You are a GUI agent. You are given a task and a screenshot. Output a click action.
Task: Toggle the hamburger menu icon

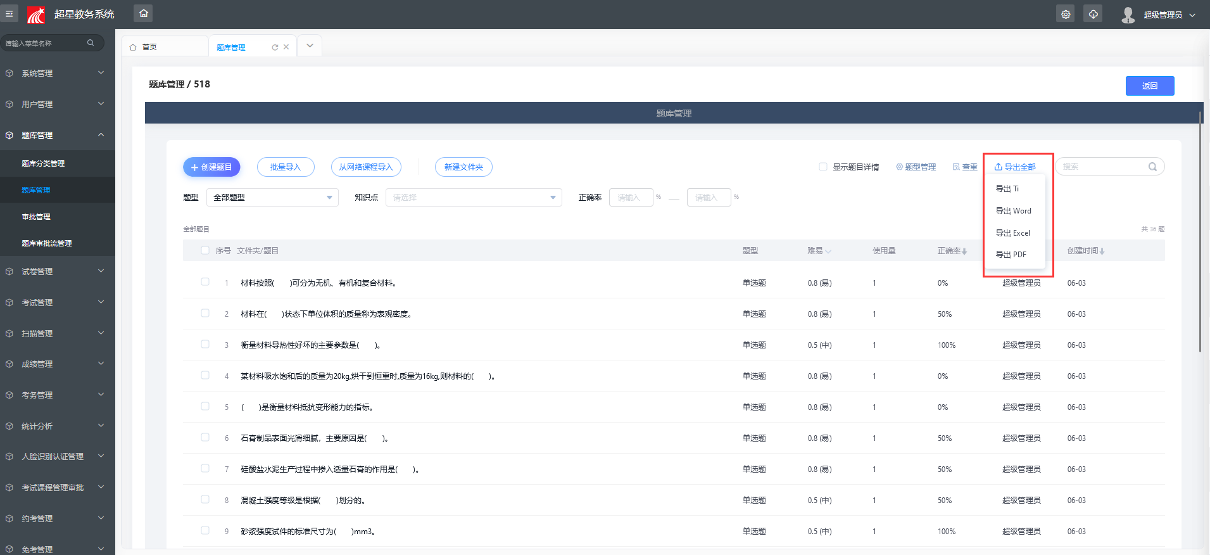9,13
